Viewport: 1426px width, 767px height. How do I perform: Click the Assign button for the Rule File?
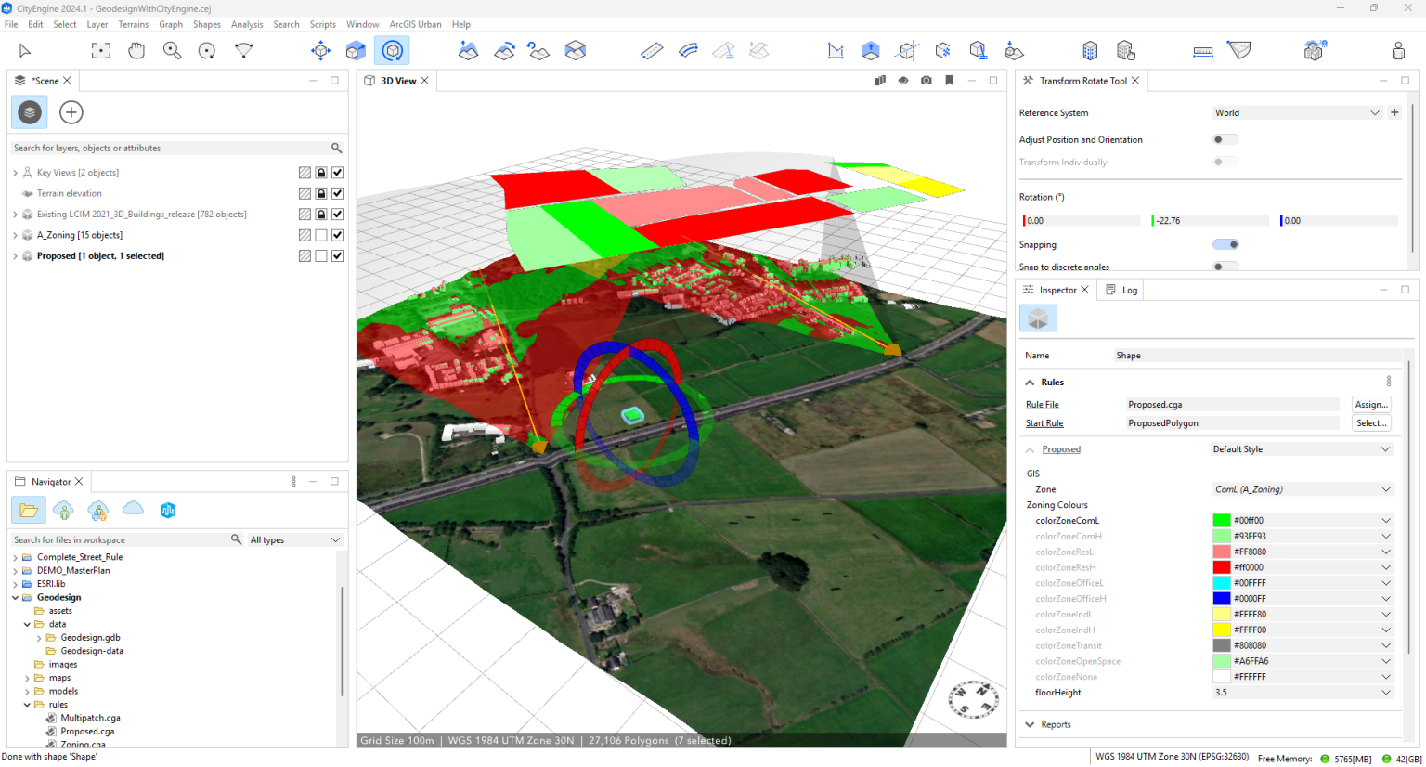click(1371, 404)
